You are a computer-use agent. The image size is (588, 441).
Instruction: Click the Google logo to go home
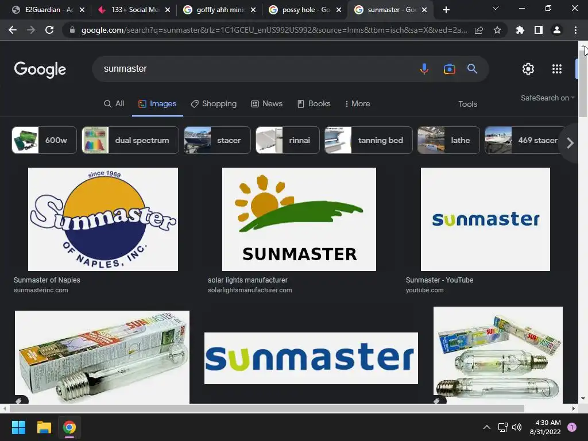coord(40,69)
